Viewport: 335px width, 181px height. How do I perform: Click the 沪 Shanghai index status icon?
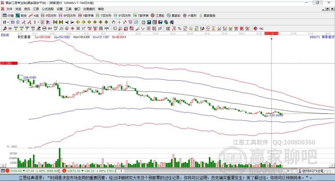[x=8, y=171]
